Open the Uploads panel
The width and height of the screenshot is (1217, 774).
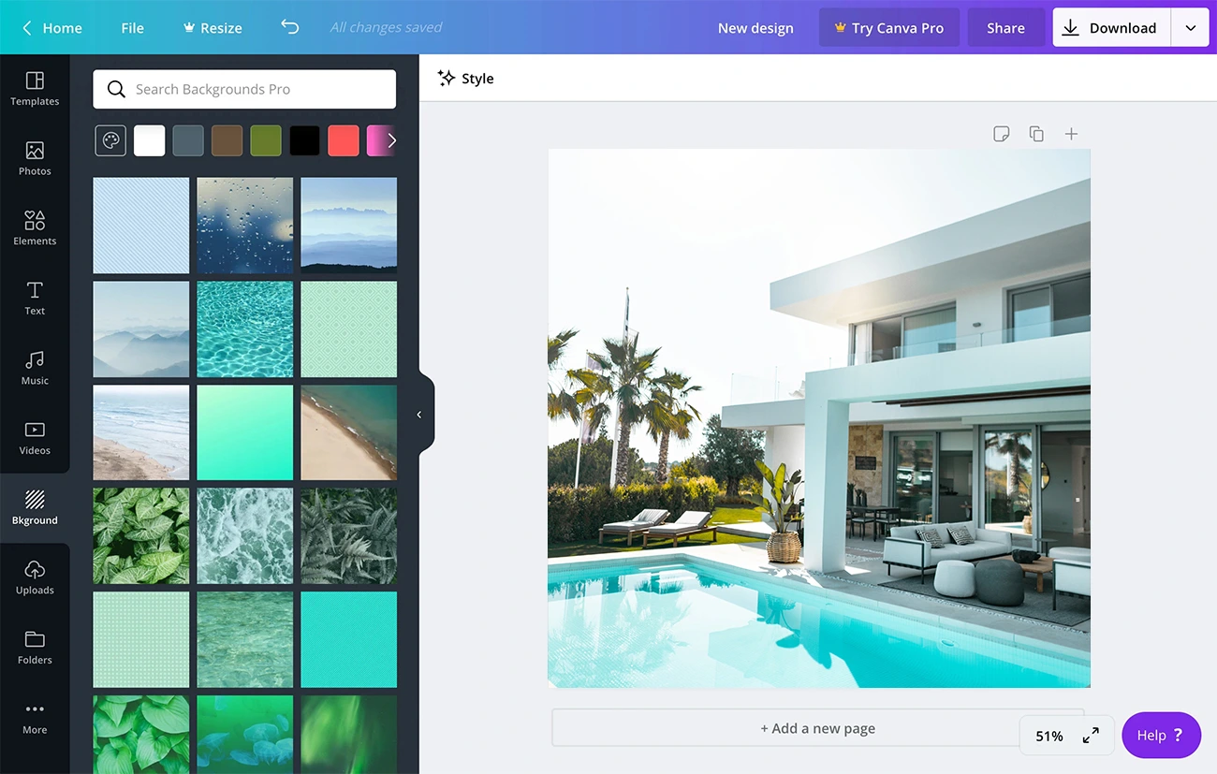tap(35, 576)
